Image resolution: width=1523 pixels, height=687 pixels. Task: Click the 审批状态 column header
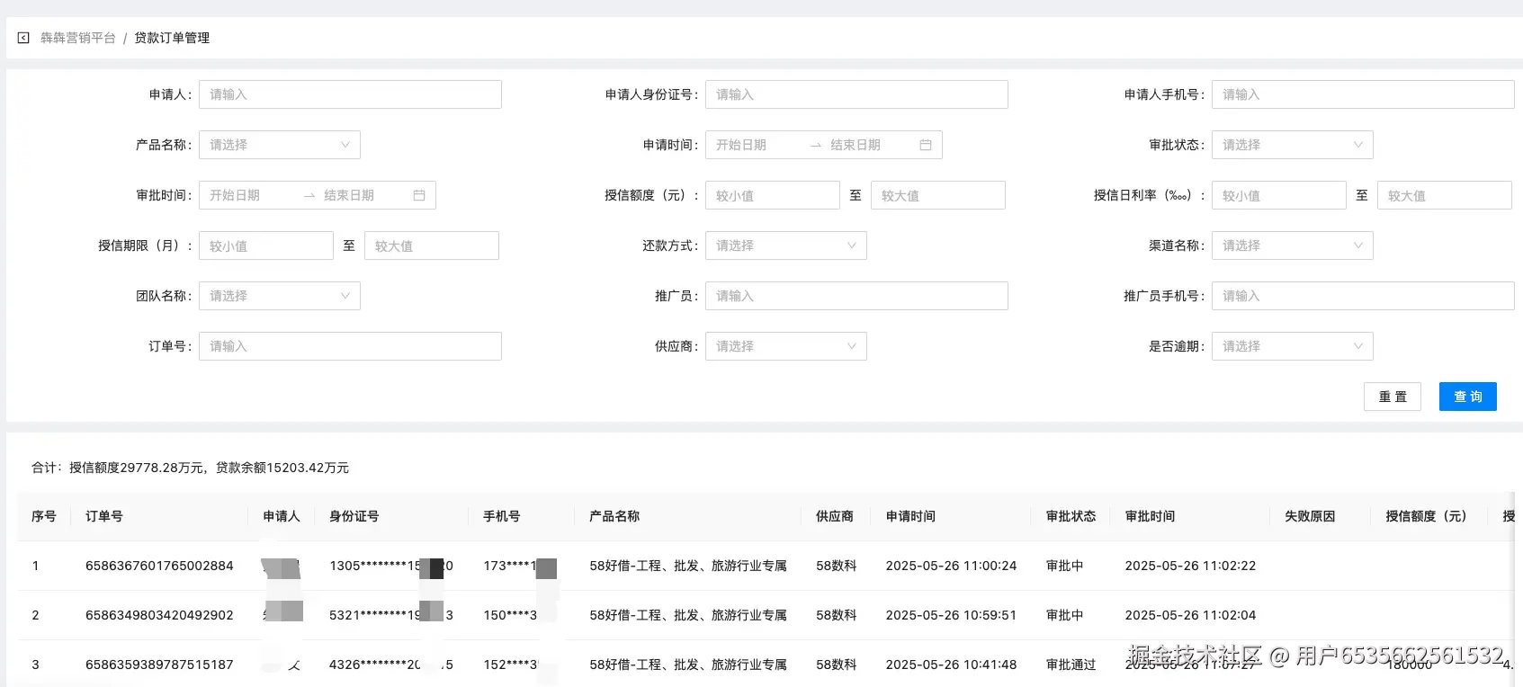1071,516
